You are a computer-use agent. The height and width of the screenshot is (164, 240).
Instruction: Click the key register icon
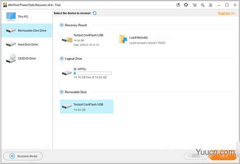click(203, 5)
